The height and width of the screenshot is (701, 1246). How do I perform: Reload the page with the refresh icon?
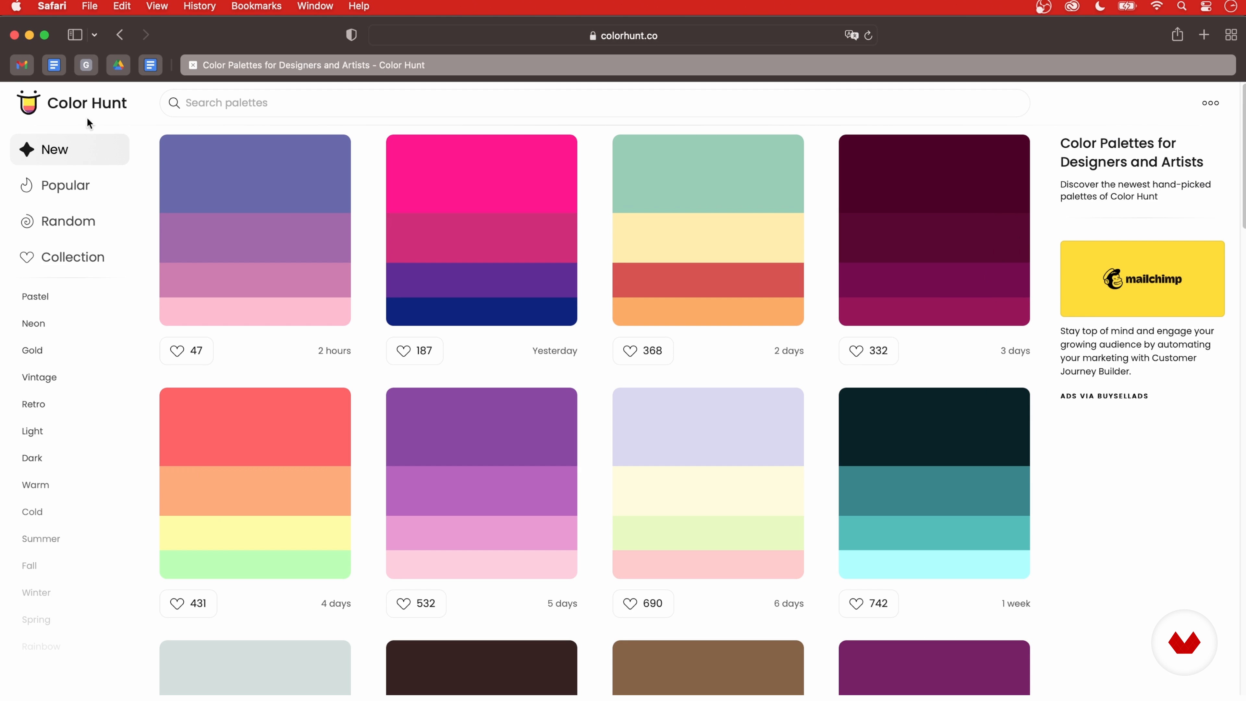[x=868, y=35]
